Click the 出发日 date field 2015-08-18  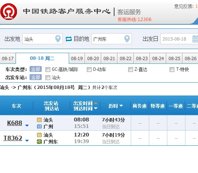179,39
